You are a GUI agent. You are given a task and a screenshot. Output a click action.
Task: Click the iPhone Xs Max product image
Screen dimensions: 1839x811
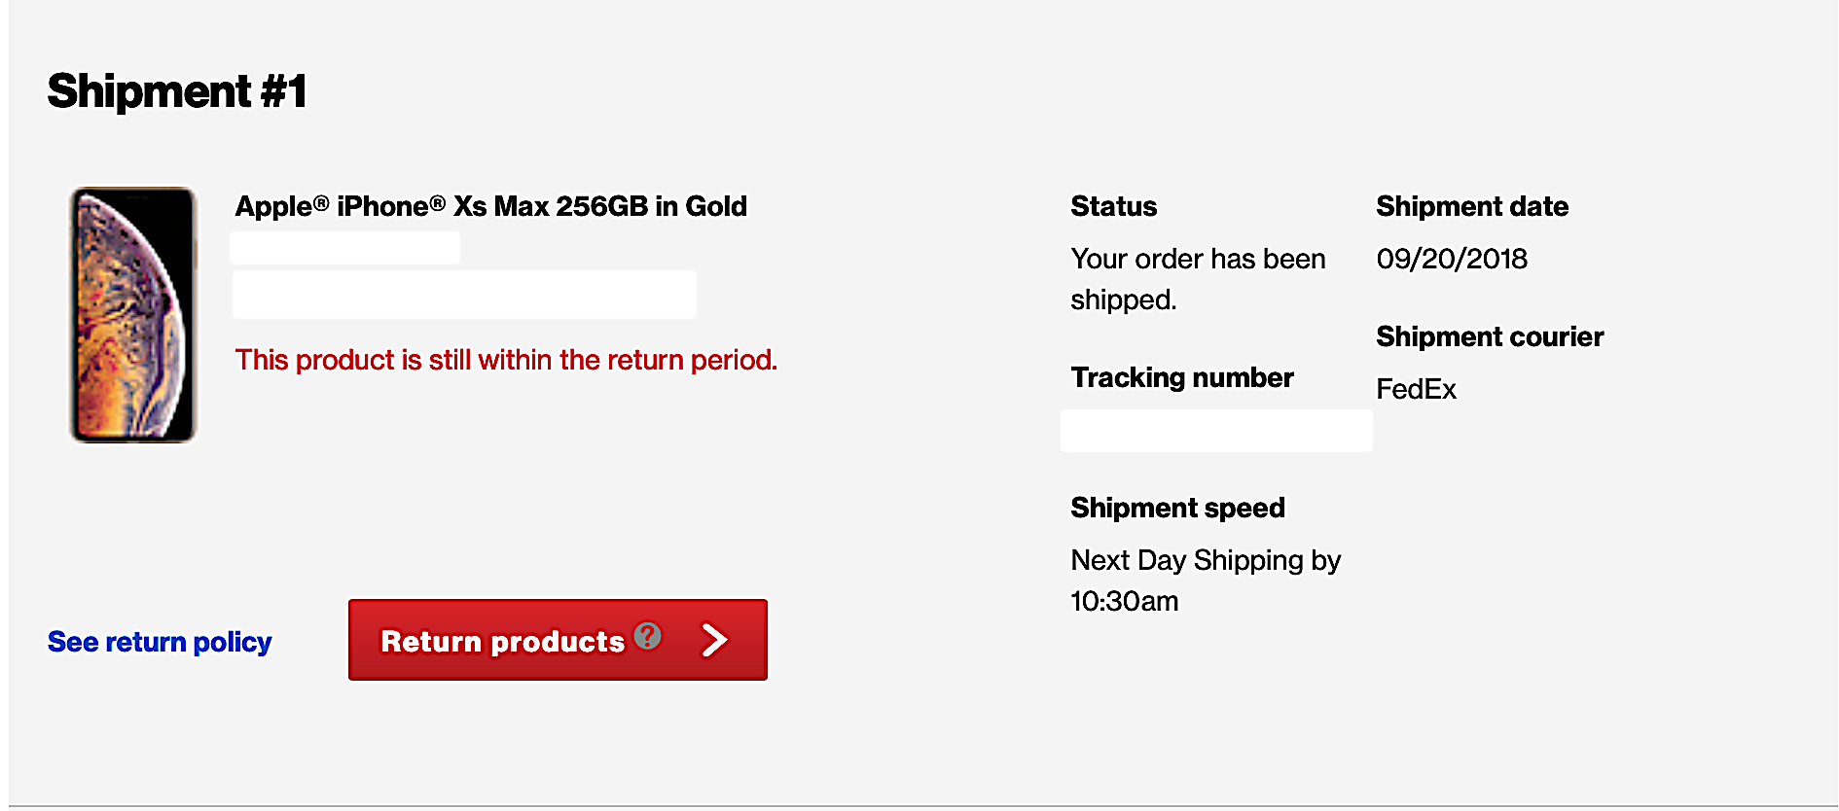pyautogui.click(x=133, y=315)
